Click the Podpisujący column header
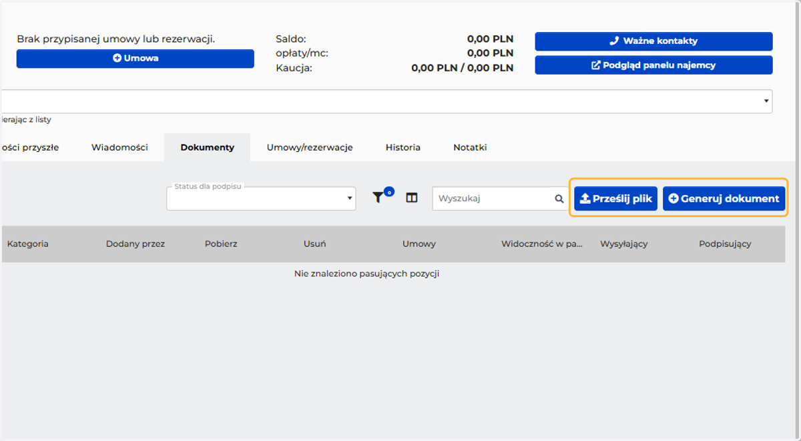The image size is (801, 441). point(726,244)
